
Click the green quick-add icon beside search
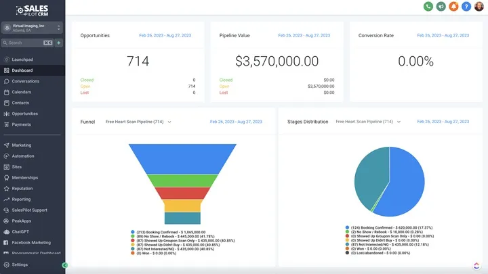coord(59,43)
